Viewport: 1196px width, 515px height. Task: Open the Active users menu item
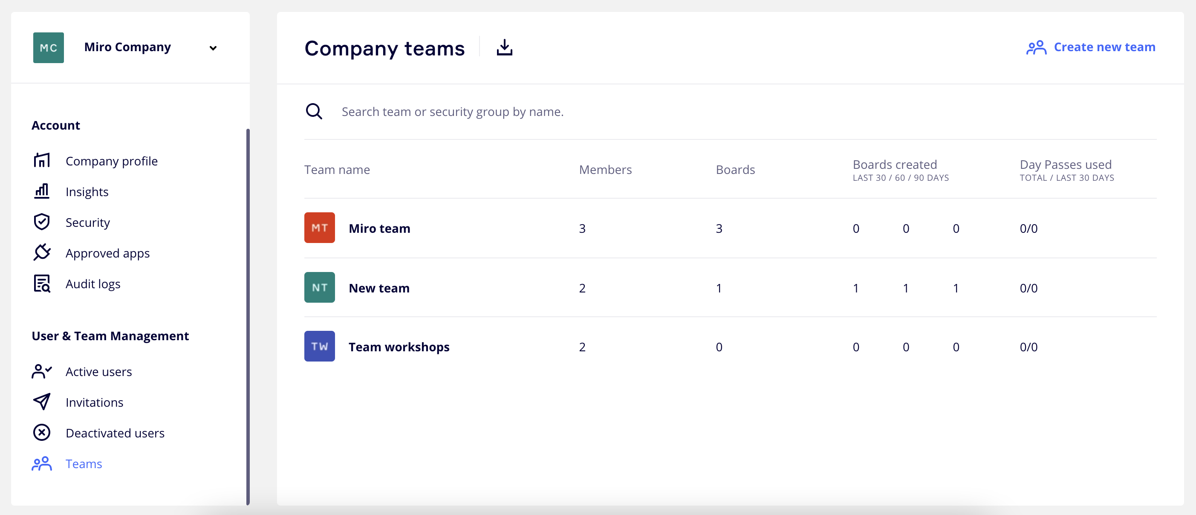98,371
